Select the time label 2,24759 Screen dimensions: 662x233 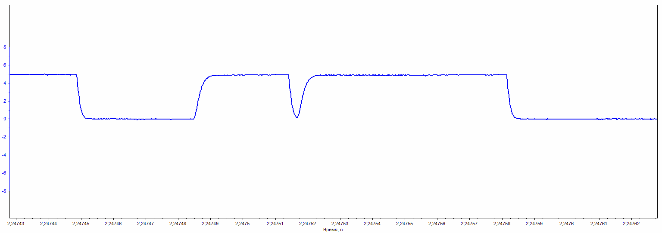tap(534, 224)
